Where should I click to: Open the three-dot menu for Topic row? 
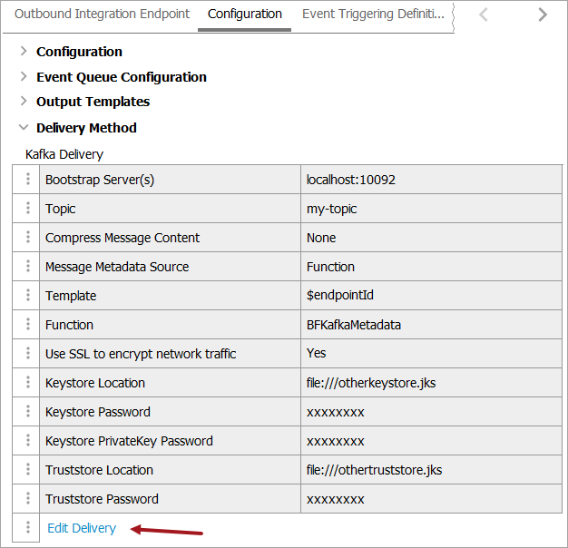point(27,209)
